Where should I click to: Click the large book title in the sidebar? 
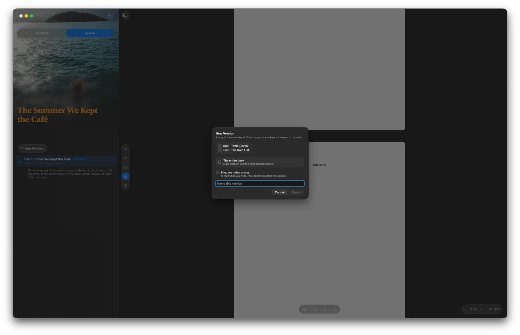[x=57, y=115]
